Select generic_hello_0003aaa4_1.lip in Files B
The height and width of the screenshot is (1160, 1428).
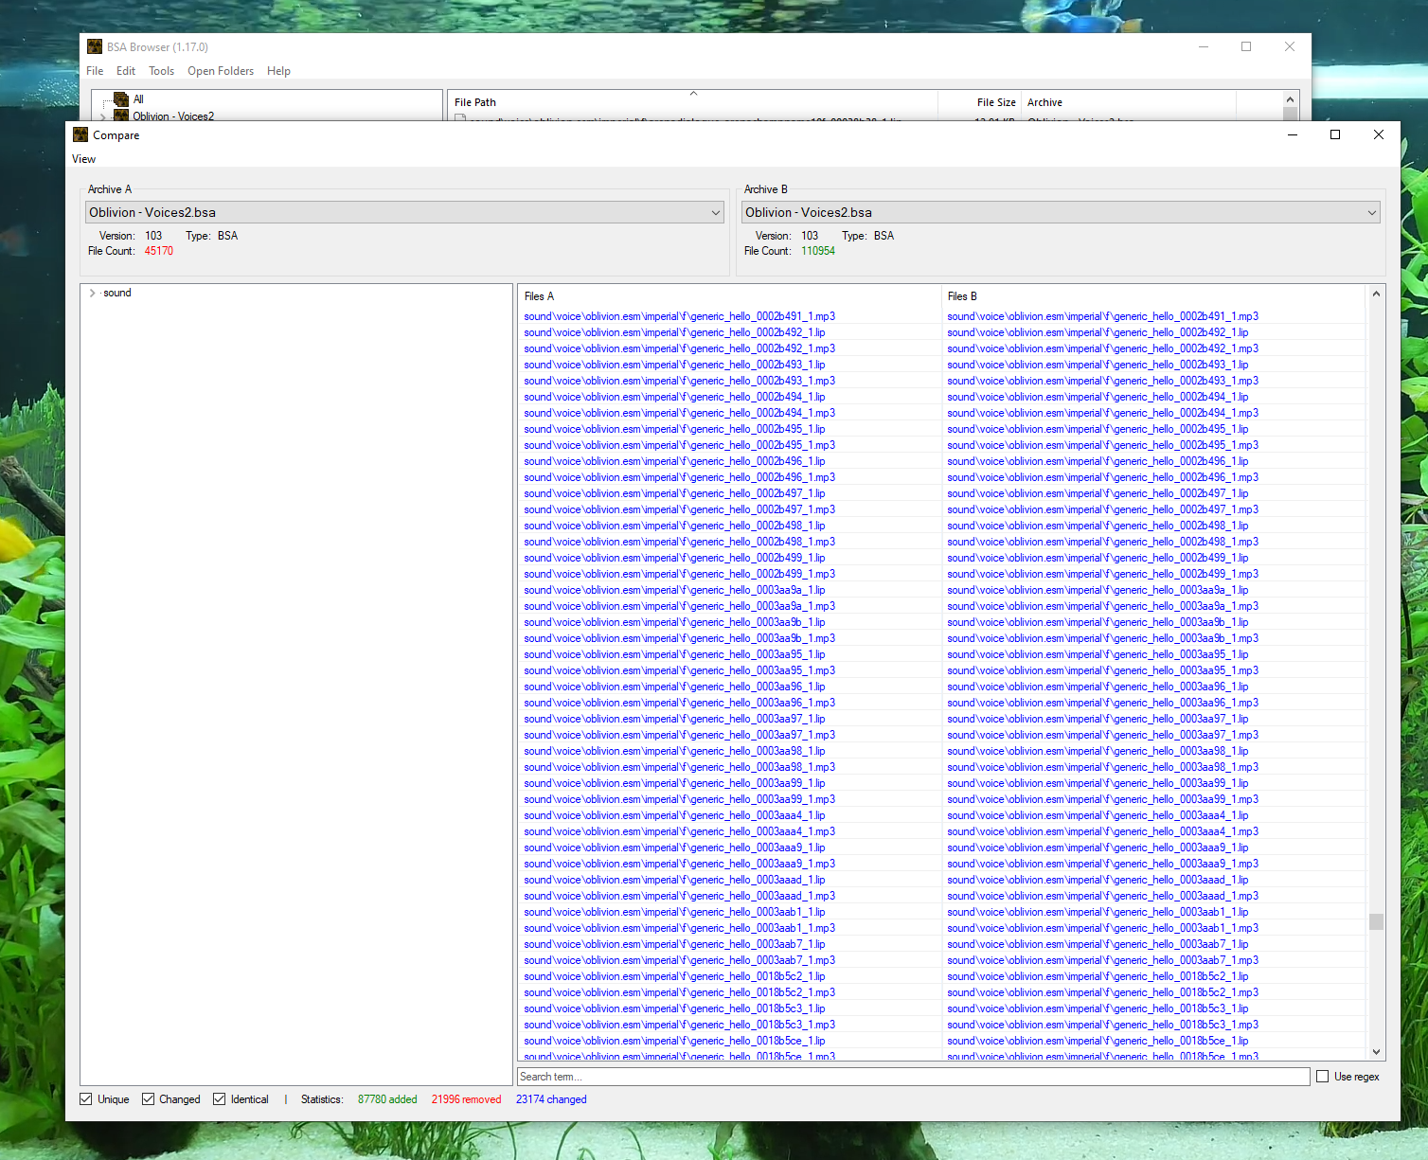click(x=1098, y=815)
